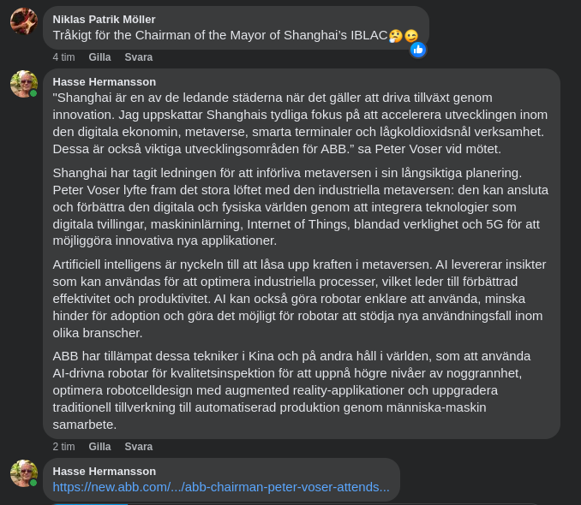
Task: Open Niklas Patrik Möller's profile picture
Action: pos(23,21)
